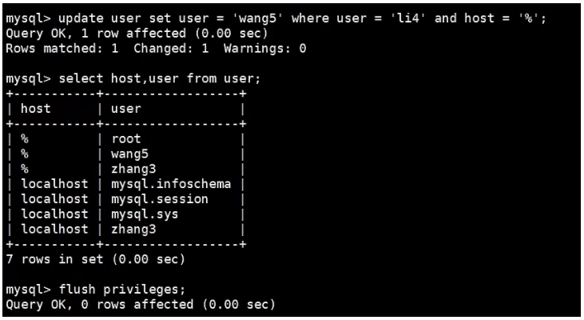Click the 'mysql.infoschema' user entry
This screenshot has width=584, height=320.
(x=171, y=184)
